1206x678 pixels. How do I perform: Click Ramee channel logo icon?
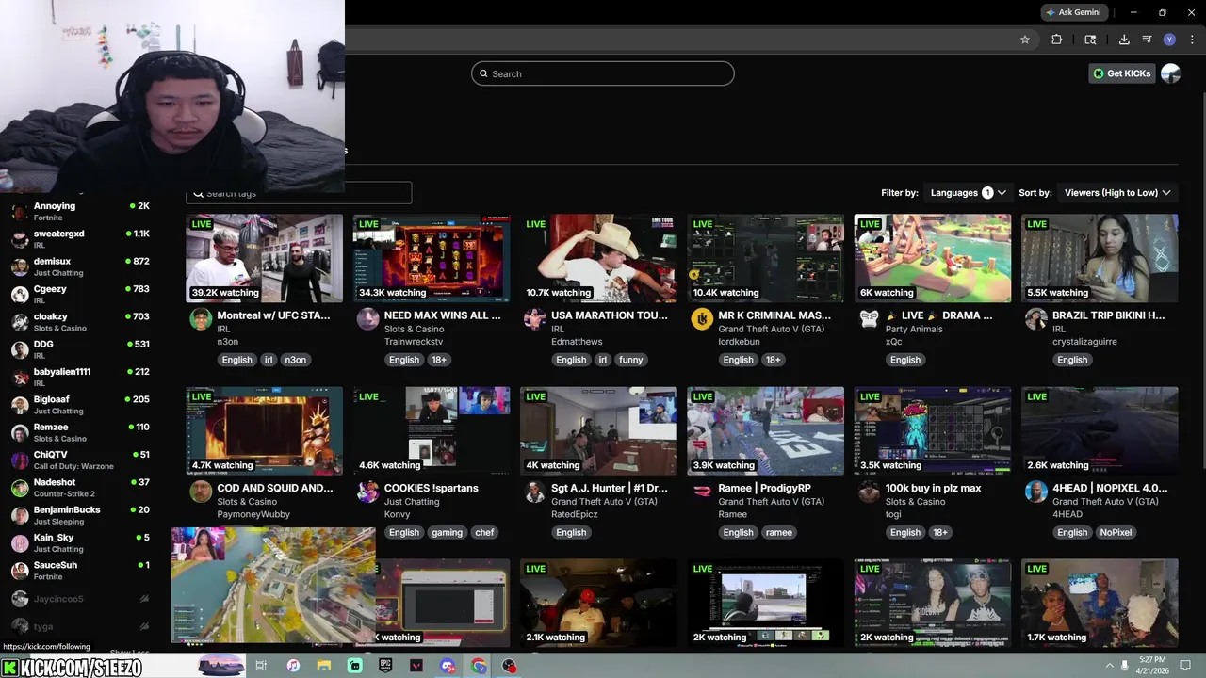[x=701, y=492]
